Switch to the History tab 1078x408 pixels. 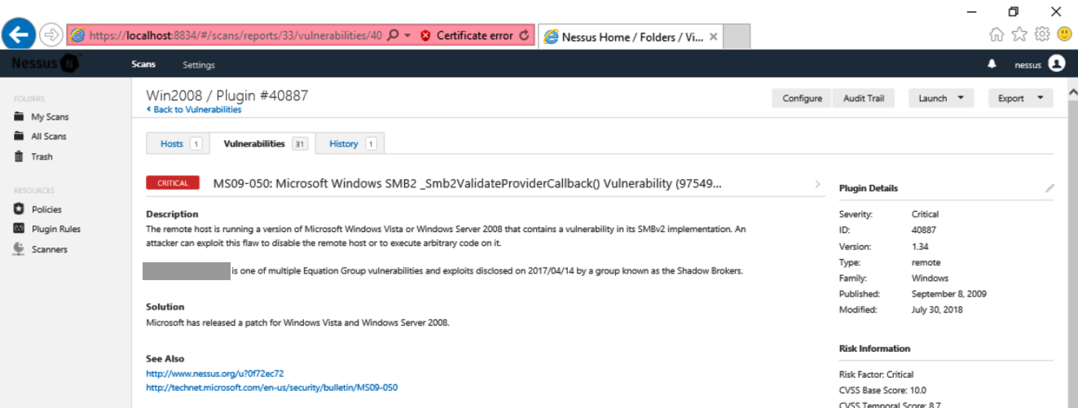point(350,143)
